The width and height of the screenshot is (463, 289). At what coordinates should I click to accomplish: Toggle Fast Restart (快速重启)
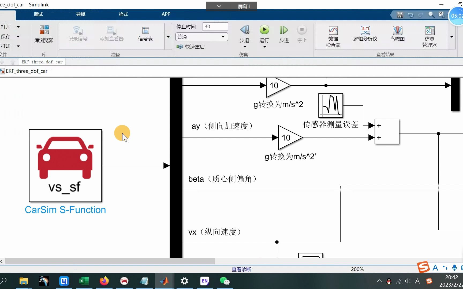click(191, 47)
